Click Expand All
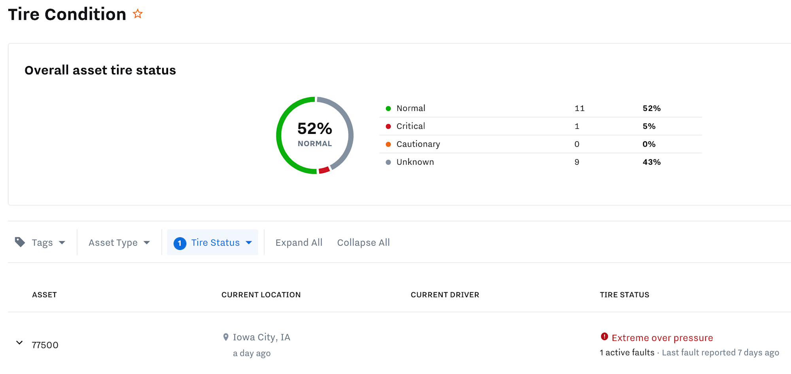791x374 pixels. pos(299,242)
